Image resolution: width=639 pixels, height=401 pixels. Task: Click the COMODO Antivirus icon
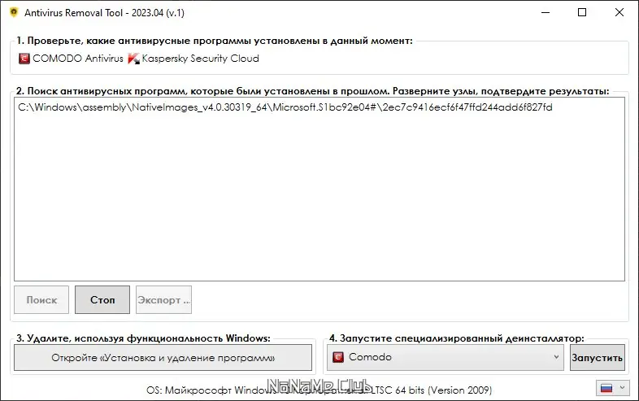(24, 59)
